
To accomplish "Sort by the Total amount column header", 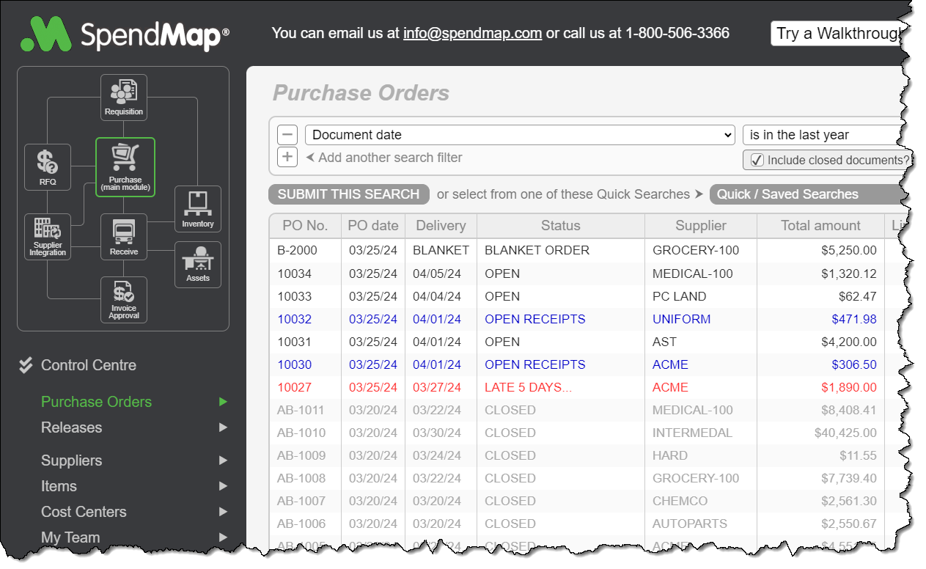I will point(821,225).
